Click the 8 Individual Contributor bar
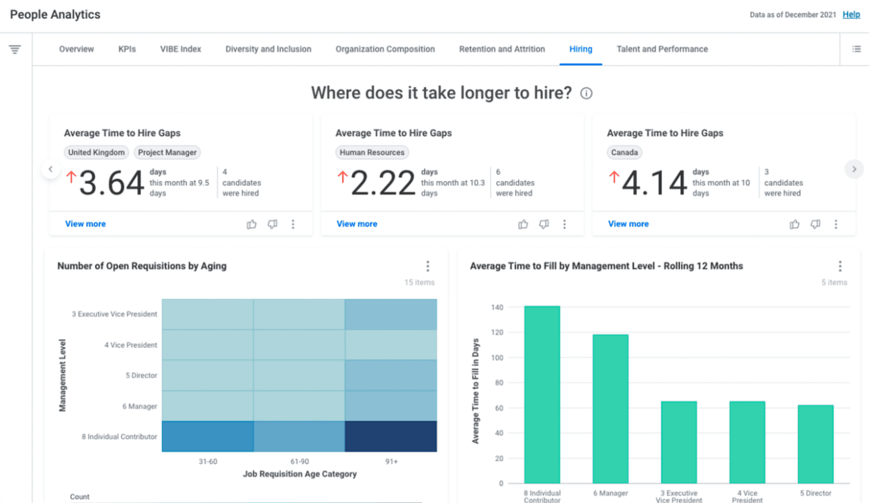869x503 pixels. (542, 395)
